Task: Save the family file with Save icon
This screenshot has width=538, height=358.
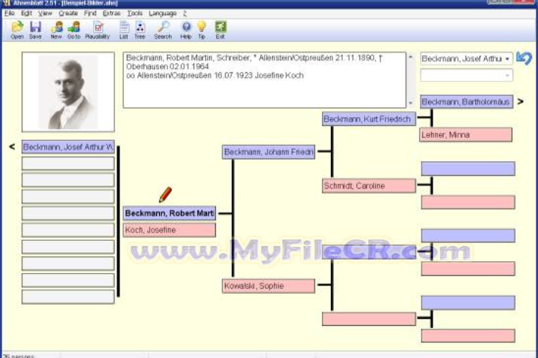Action: (x=35, y=30)
